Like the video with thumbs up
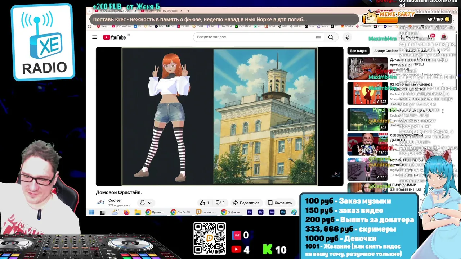This screenshot has width=461, height=259. pyautogui.click(x=204, y=203)
